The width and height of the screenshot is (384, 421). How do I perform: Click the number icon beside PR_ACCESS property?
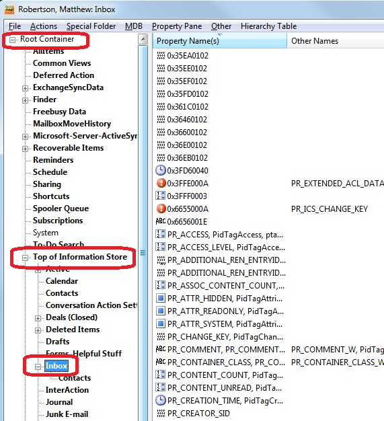161,234
